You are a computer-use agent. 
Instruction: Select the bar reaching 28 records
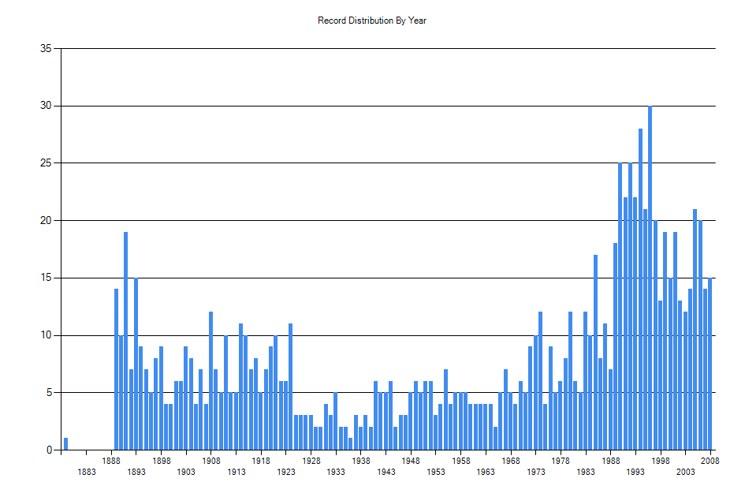point(640,290)
